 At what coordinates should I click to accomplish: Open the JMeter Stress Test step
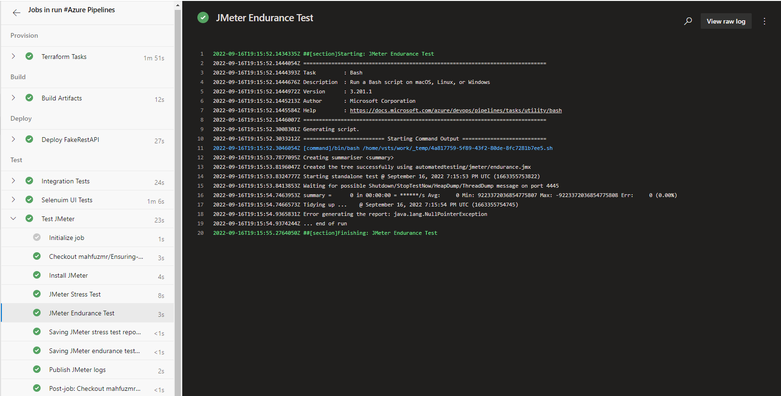point(88,294)
